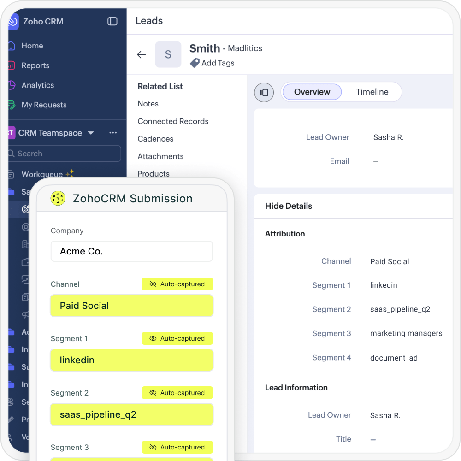Click the Segment 1 Auto-captured badge

tap(177, 338)
